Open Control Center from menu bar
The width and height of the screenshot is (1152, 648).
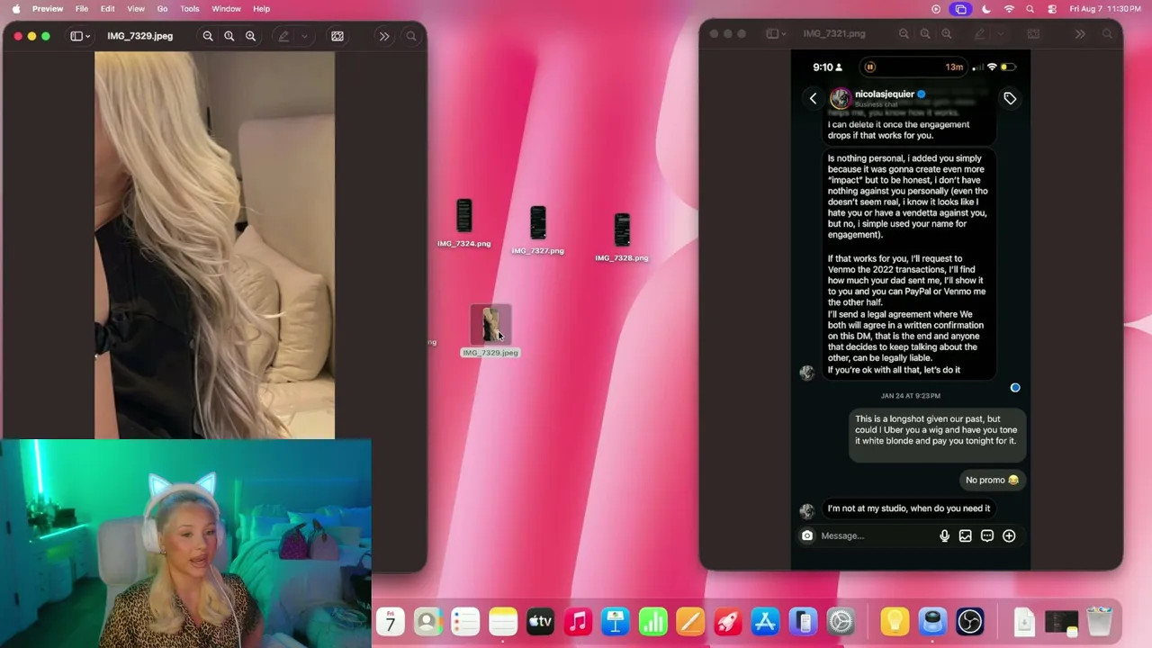point(1052,9)
